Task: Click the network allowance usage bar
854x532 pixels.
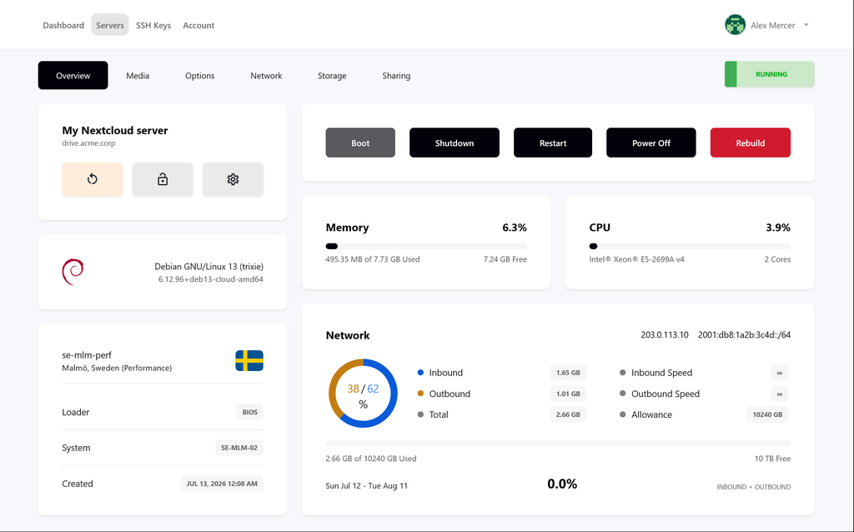Action: 558,444
